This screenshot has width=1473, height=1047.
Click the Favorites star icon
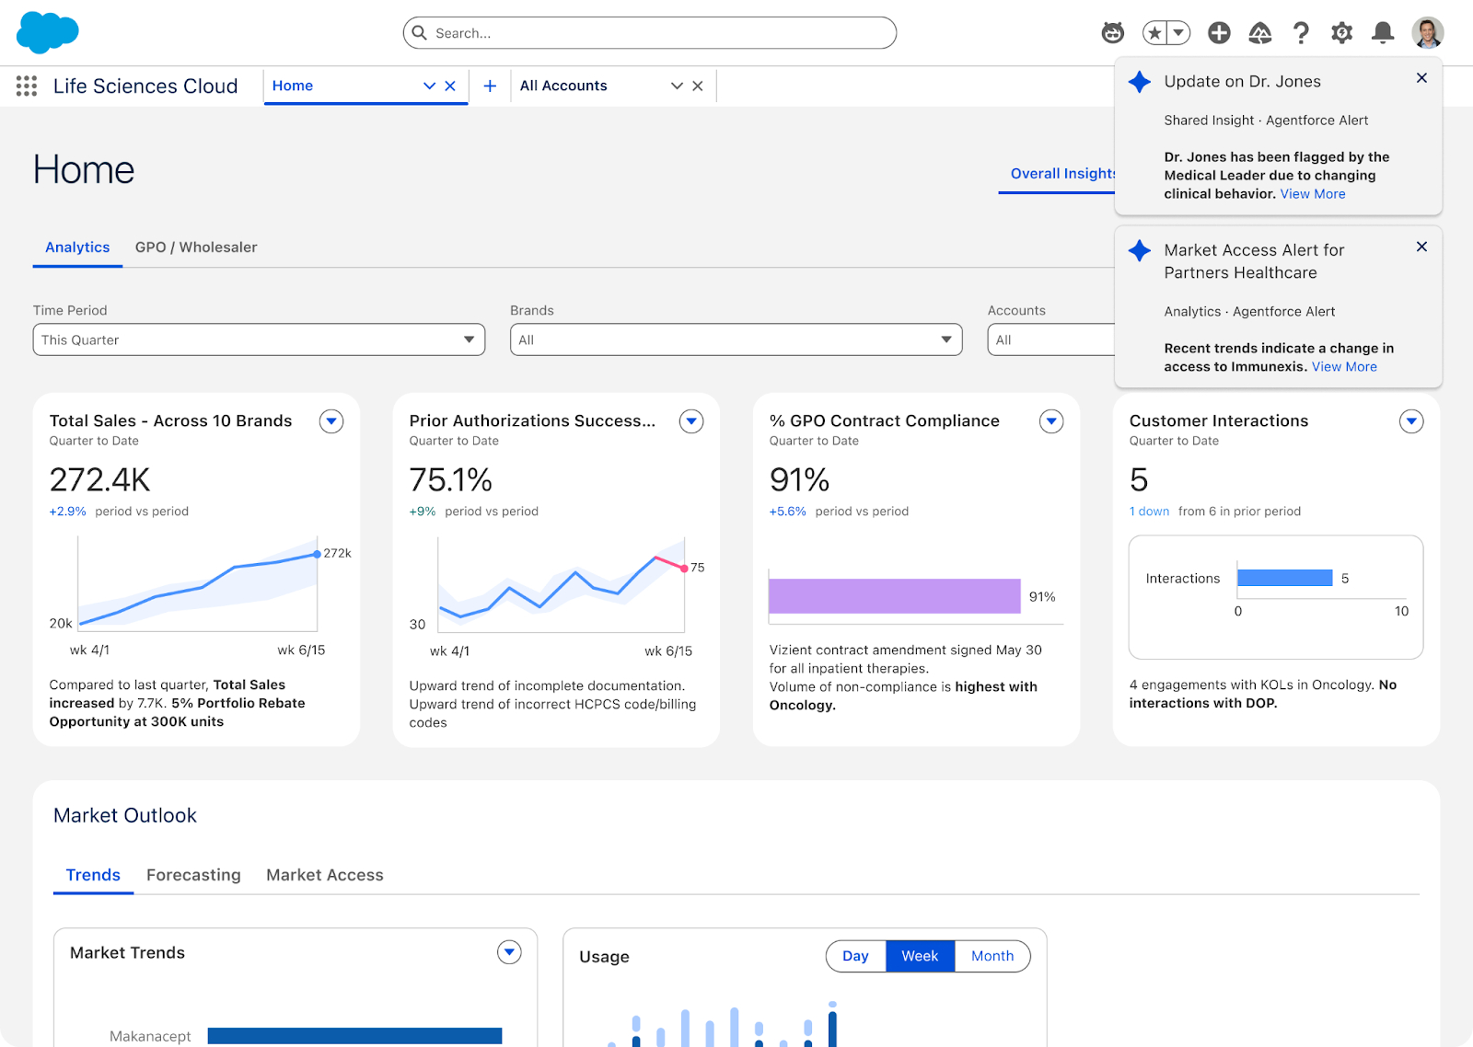1154,33
